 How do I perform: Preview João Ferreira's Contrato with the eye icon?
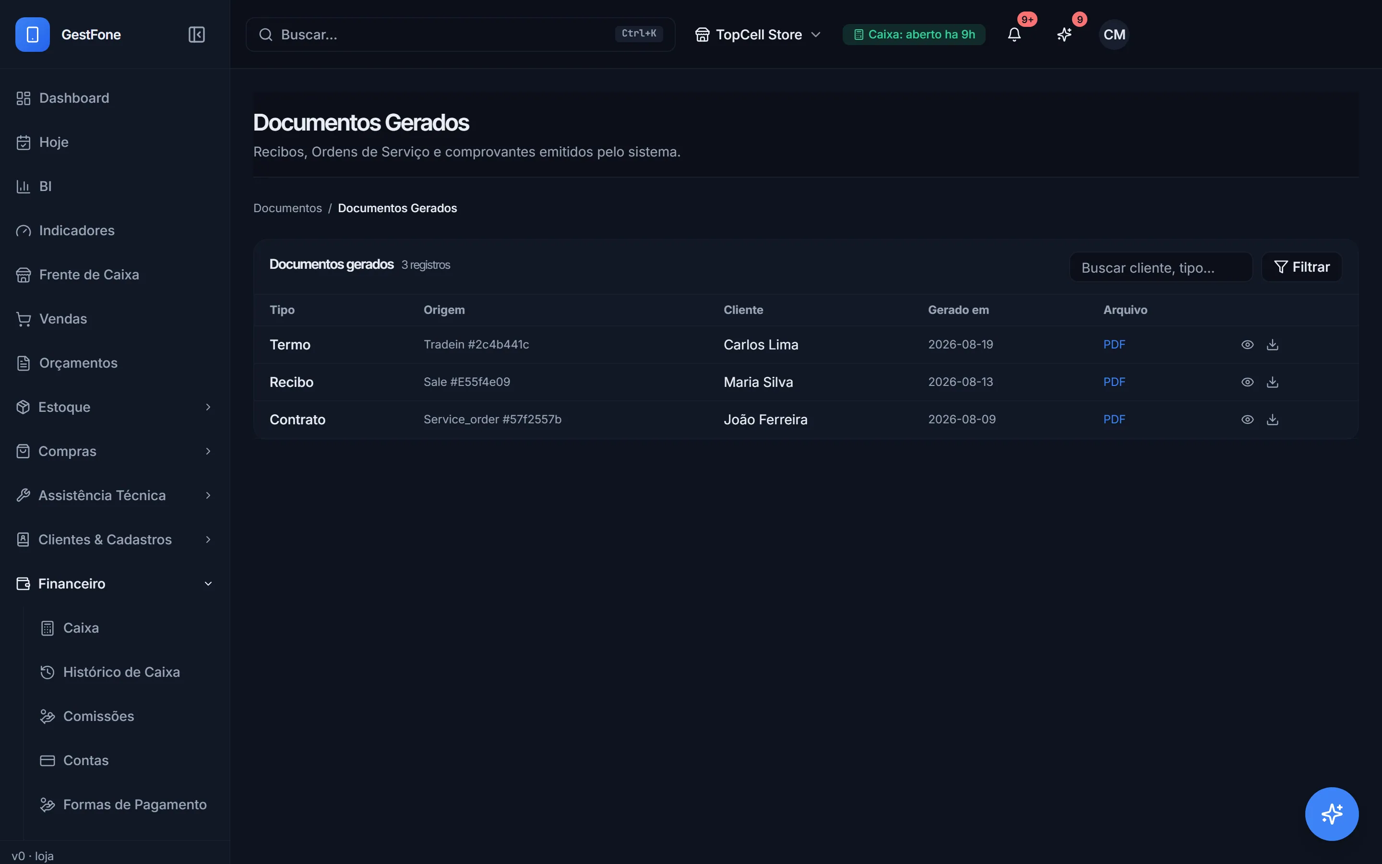pos(1247,420)
